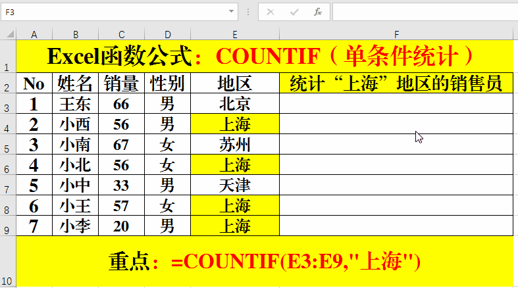Select row 5 header

pos(8,144)
